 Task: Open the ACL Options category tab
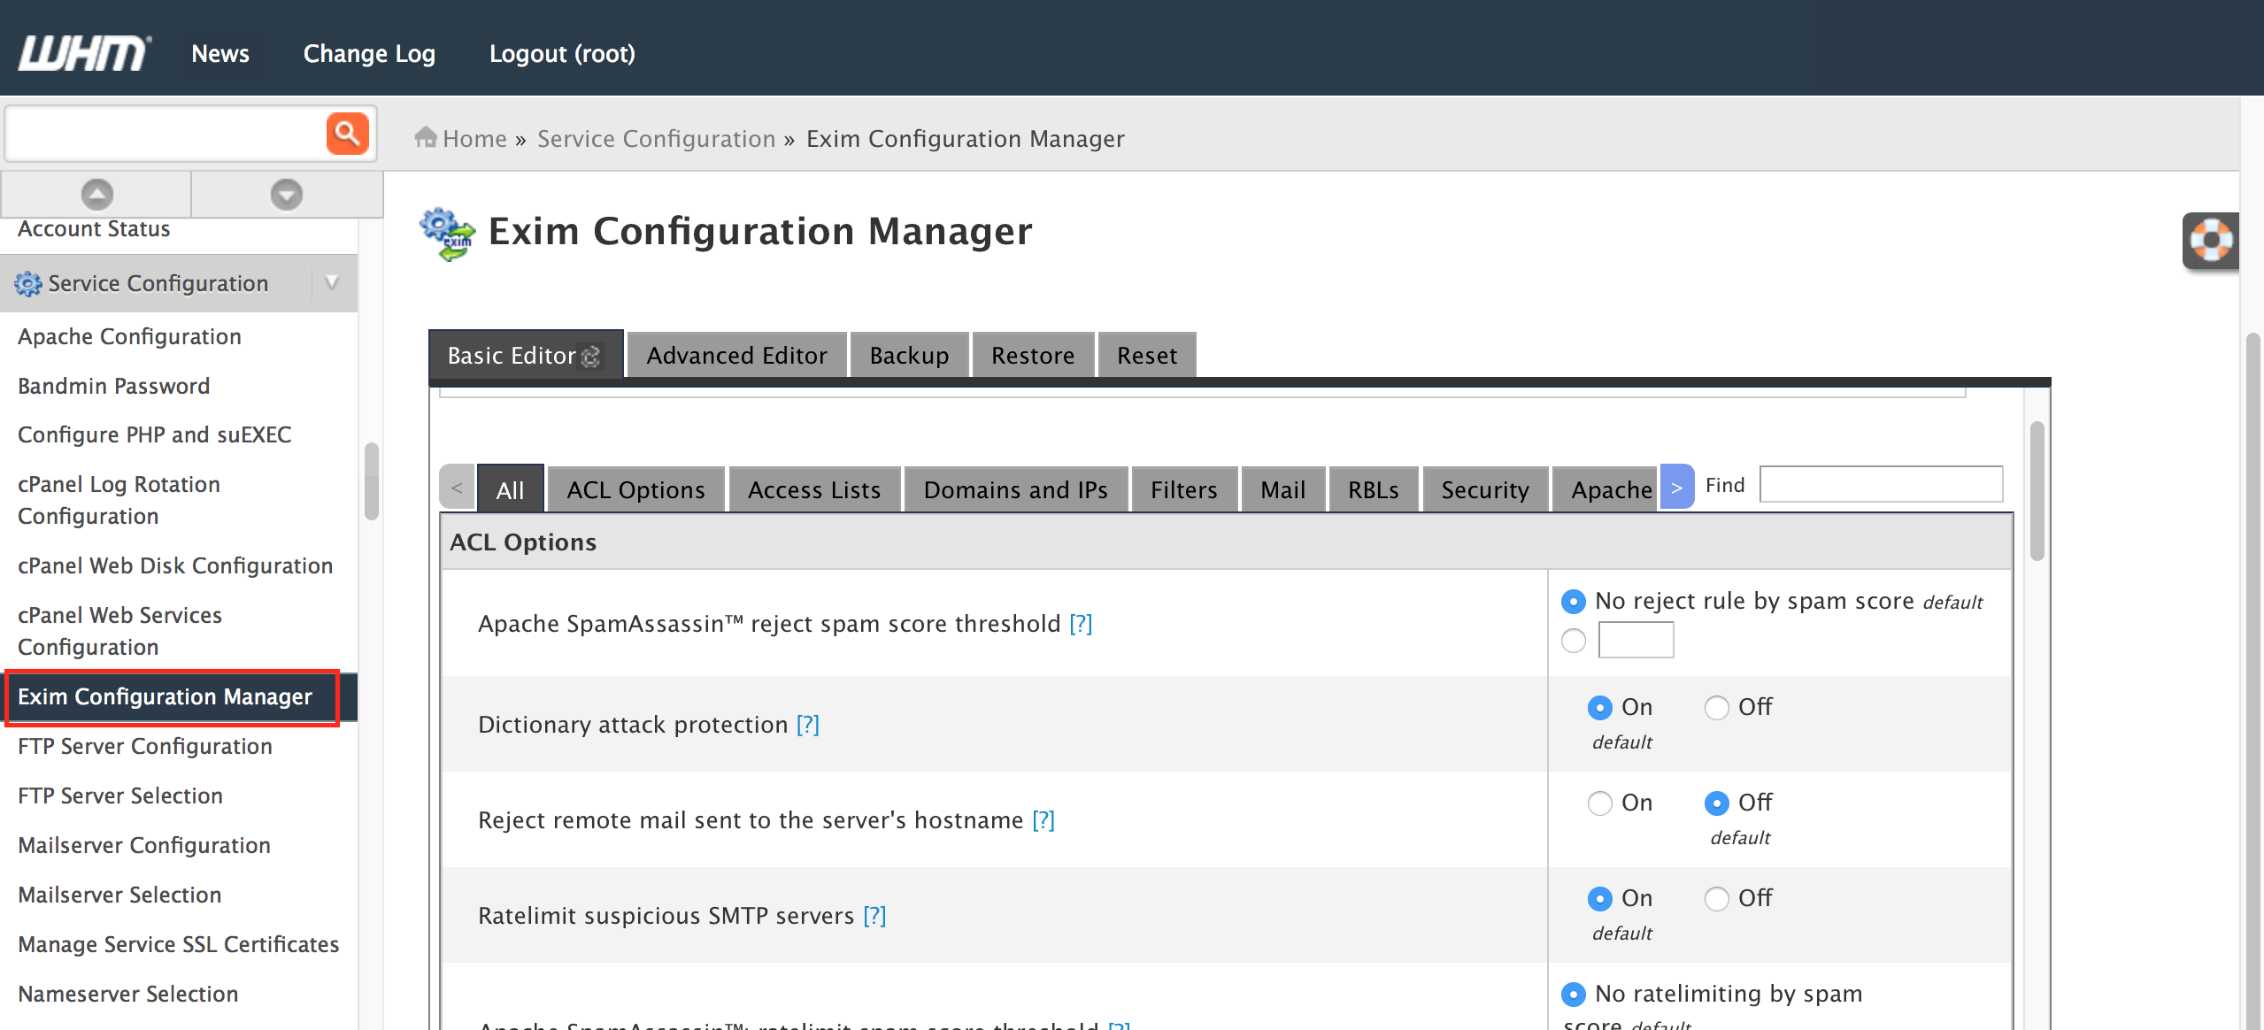(x=635, y=490)
